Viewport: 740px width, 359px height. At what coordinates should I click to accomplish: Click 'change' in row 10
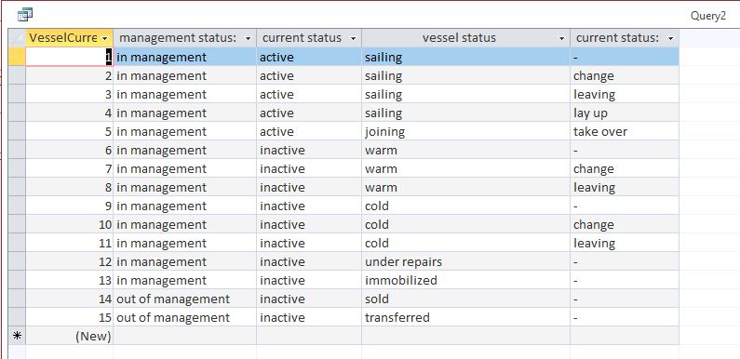(594, 224)
